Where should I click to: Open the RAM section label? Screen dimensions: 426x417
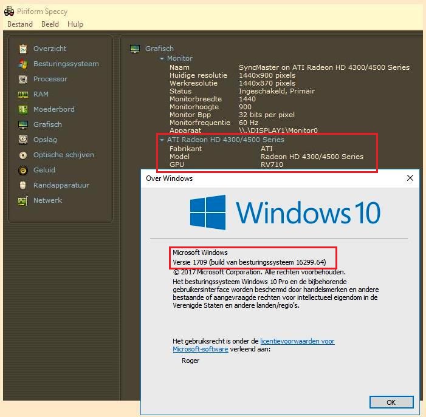pos(41,94)
